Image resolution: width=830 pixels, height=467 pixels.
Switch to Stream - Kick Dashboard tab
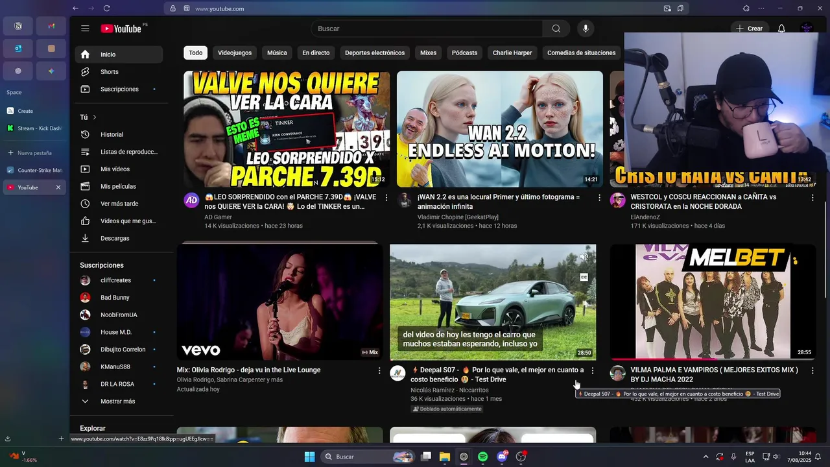pos(34,128)
